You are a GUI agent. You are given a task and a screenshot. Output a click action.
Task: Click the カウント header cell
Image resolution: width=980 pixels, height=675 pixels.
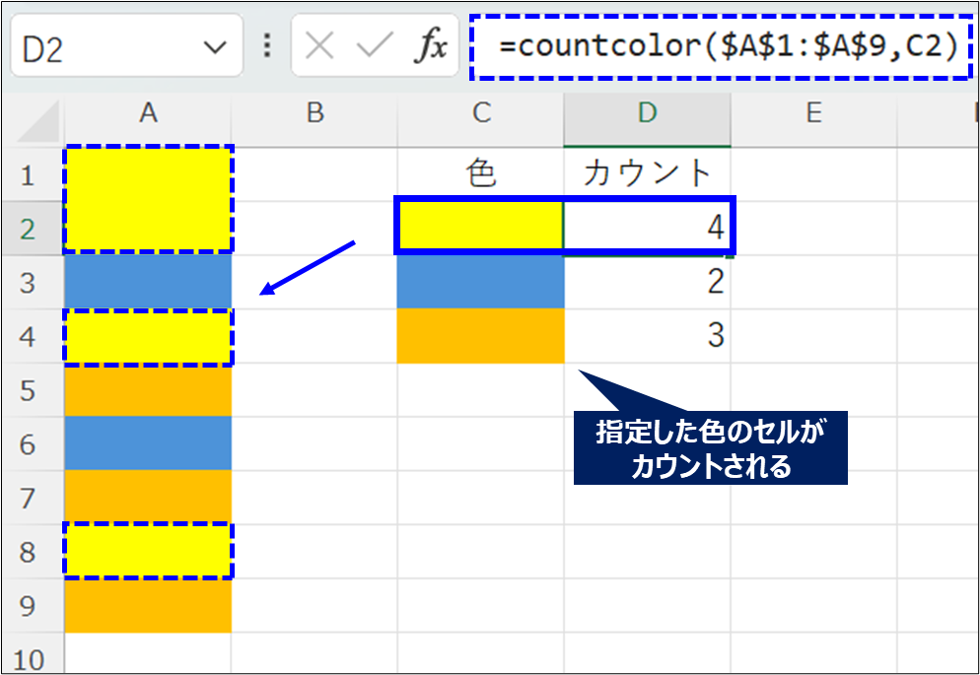[x=647, y=174]
